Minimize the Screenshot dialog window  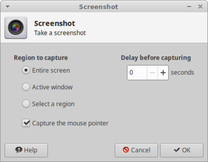[190, 7]
